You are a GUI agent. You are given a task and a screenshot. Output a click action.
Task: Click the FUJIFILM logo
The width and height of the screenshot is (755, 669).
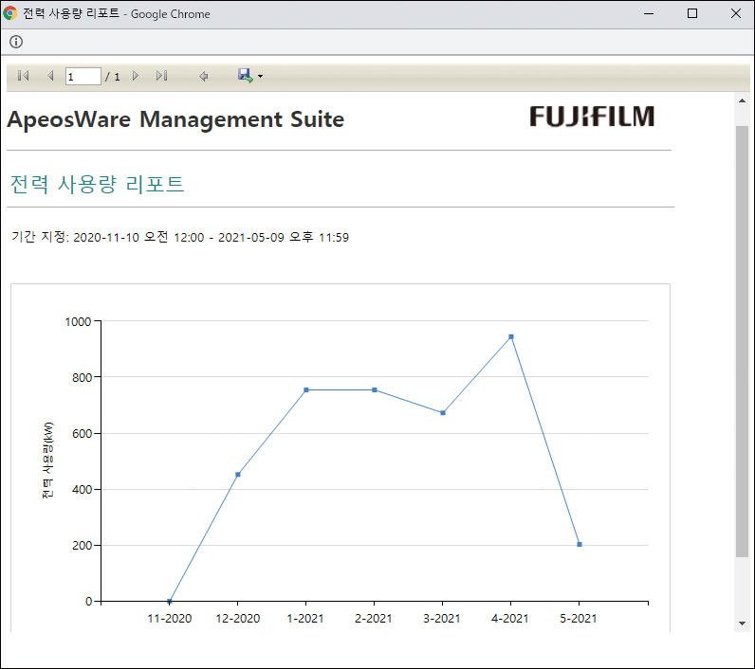coord(592,117)
